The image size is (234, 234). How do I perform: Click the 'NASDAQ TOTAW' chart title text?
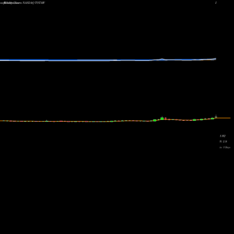[x=34, y=3]
